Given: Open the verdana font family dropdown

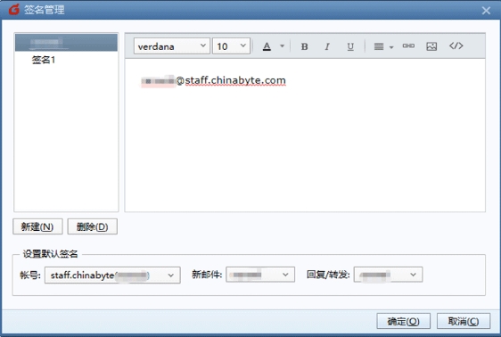Looking at the screenshot, I should pyautogui.click(x=171, y=46).
